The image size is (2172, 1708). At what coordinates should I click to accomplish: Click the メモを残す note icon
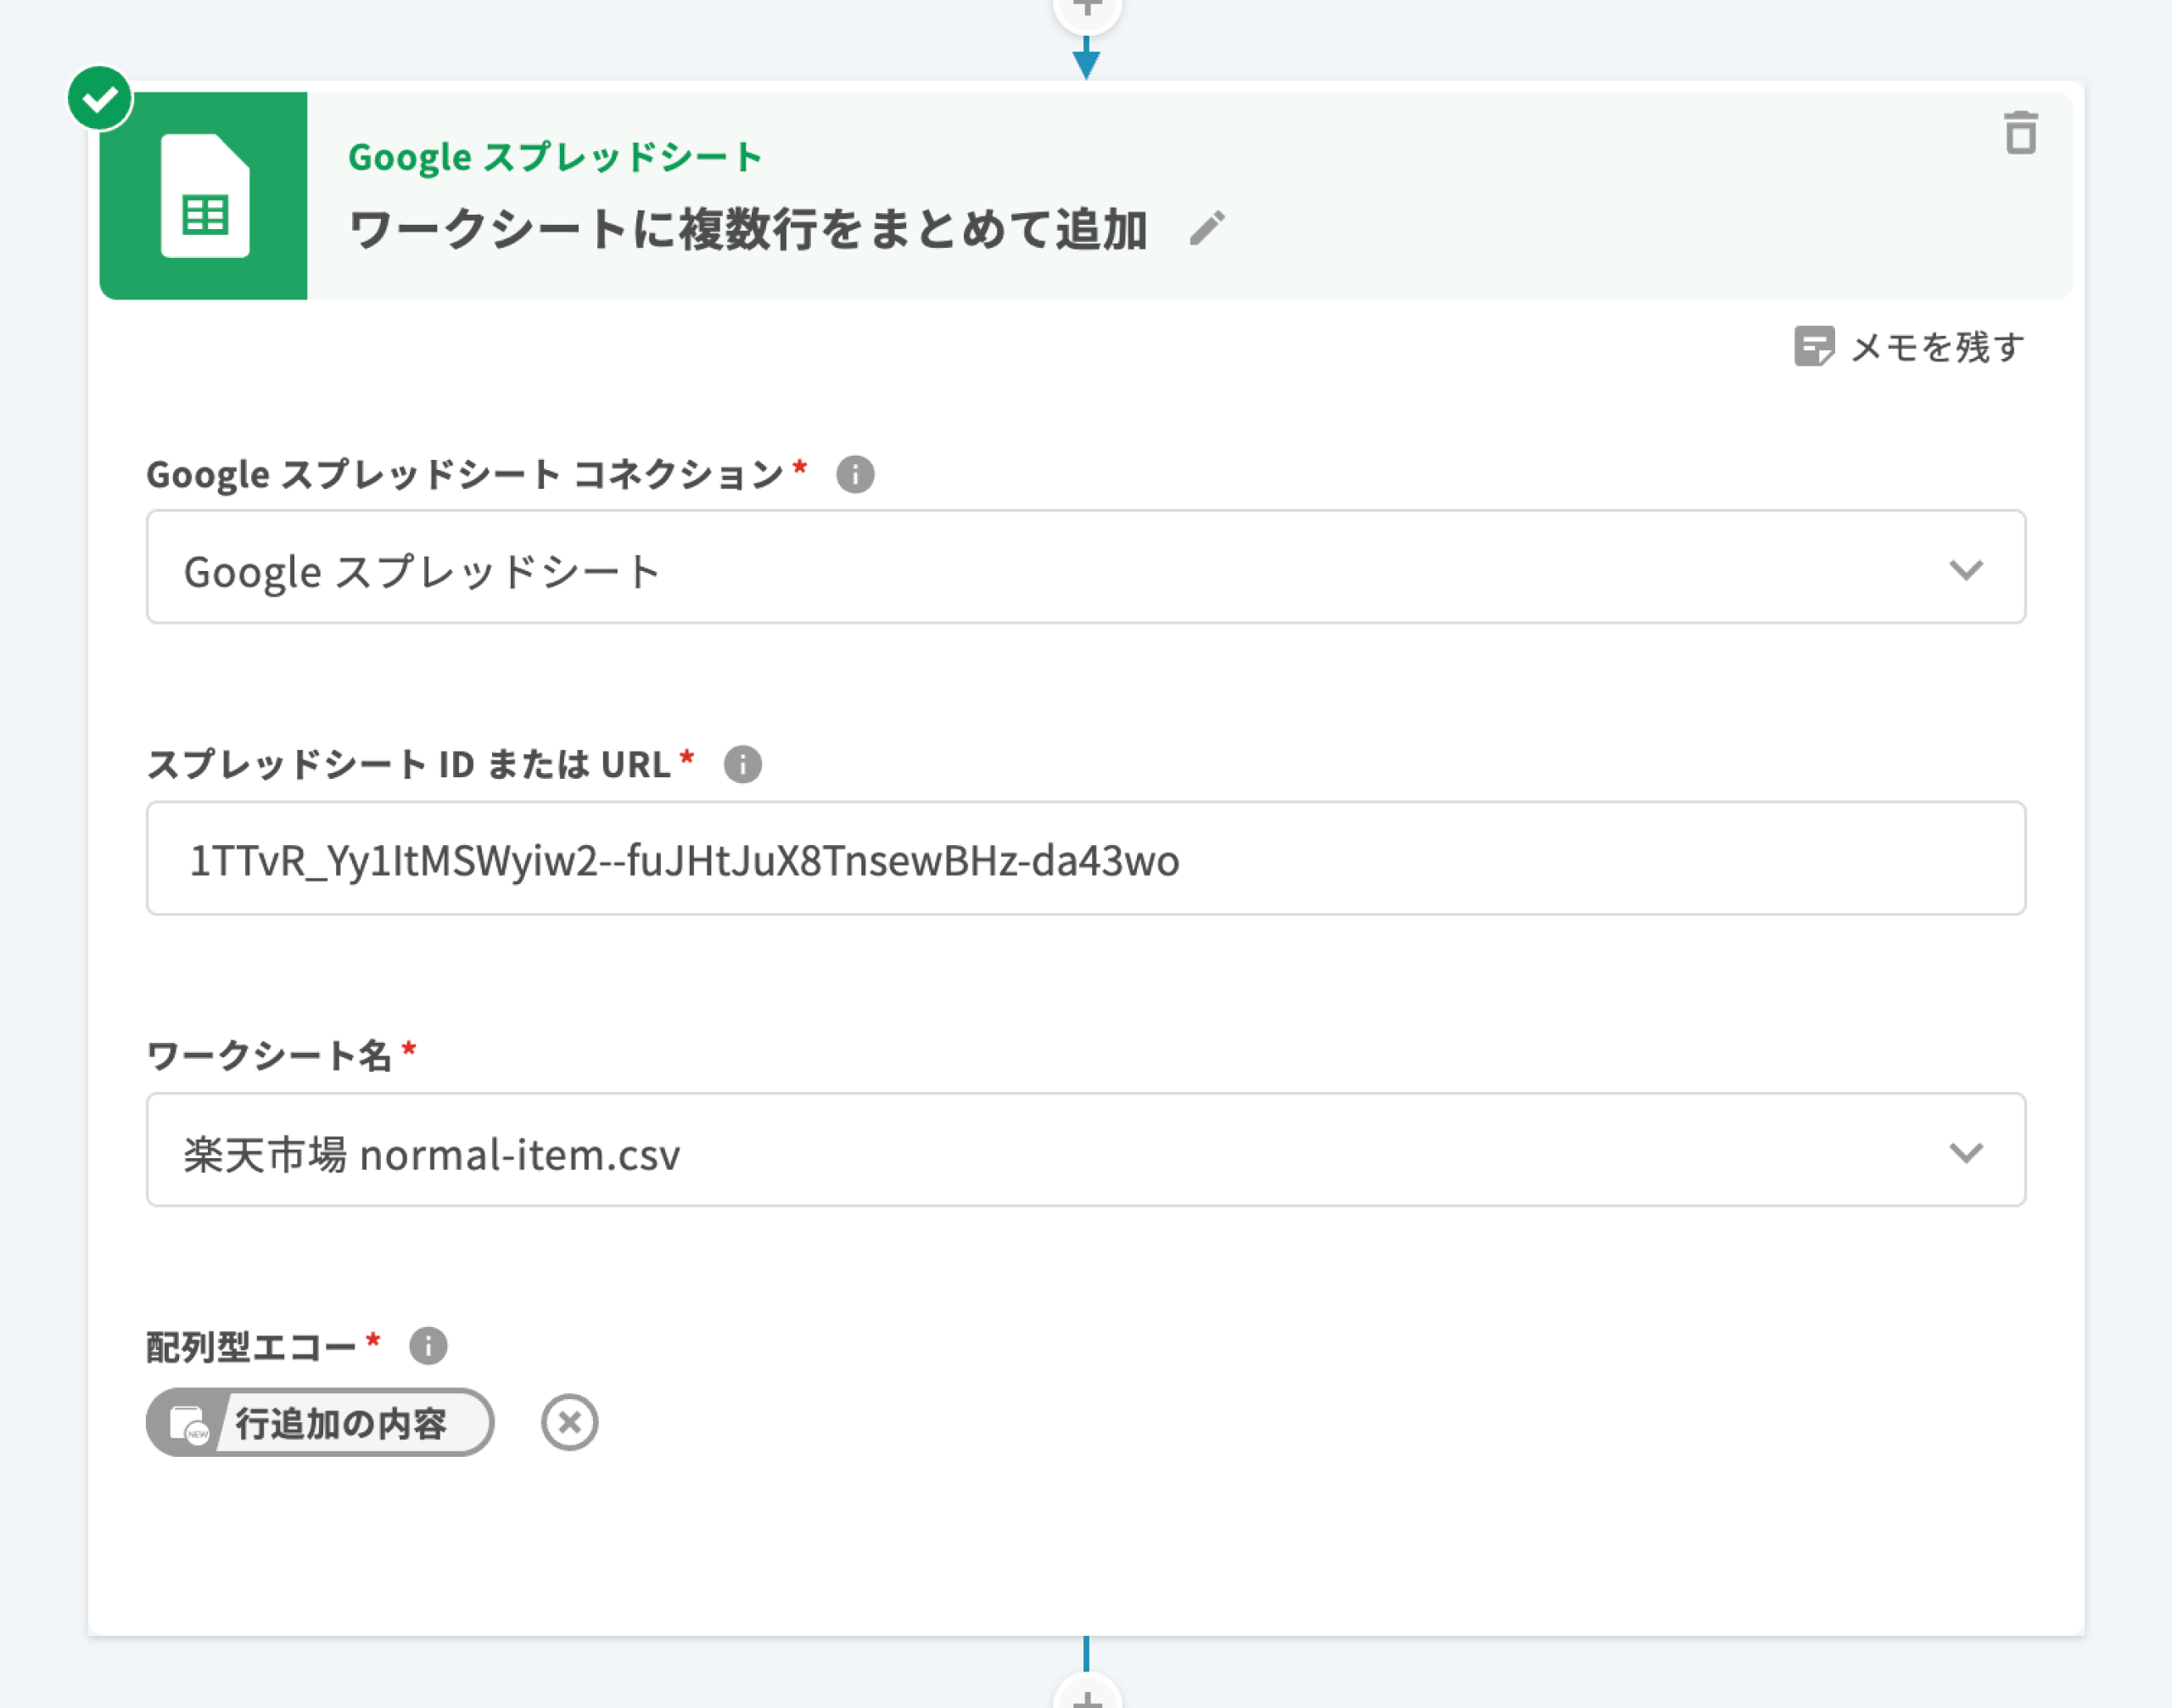coord(1813,347)
